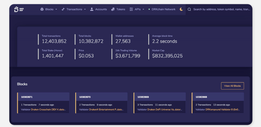Open the Transactions navigation menu
This screenshot has height=127, width=261.
point(74,9)
